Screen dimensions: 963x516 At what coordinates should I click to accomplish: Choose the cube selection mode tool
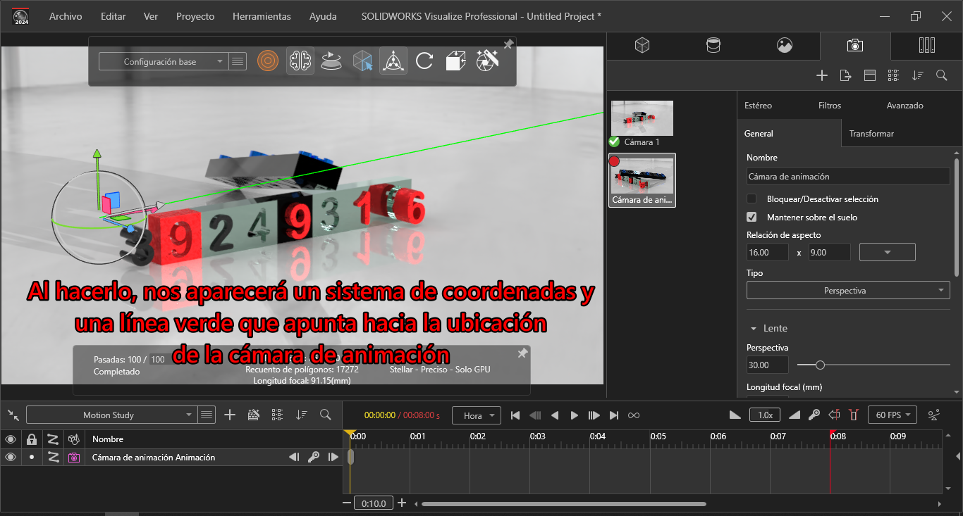362,61
